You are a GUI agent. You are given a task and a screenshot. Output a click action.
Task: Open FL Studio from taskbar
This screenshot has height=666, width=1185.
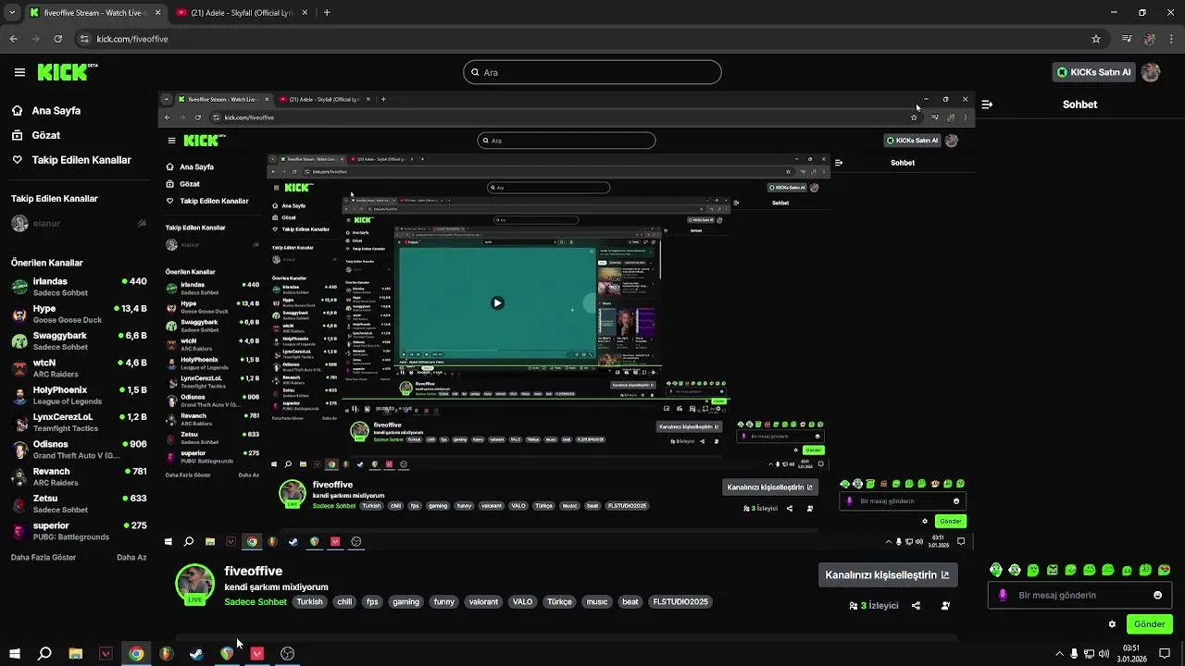[x=167, y=653]
